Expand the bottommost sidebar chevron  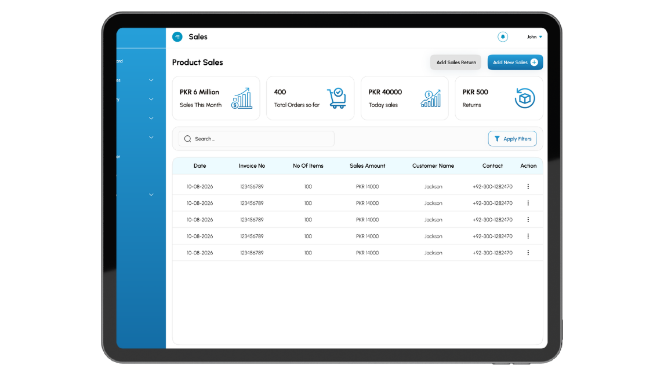tap(151, 195)
